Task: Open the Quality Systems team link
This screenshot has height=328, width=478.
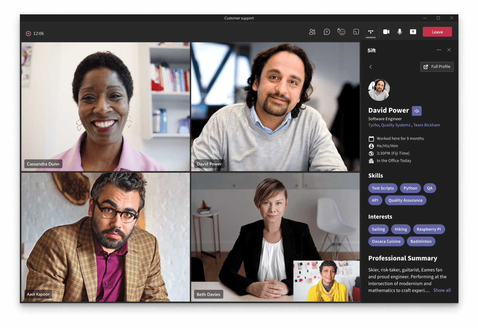Action: point(396,125)
